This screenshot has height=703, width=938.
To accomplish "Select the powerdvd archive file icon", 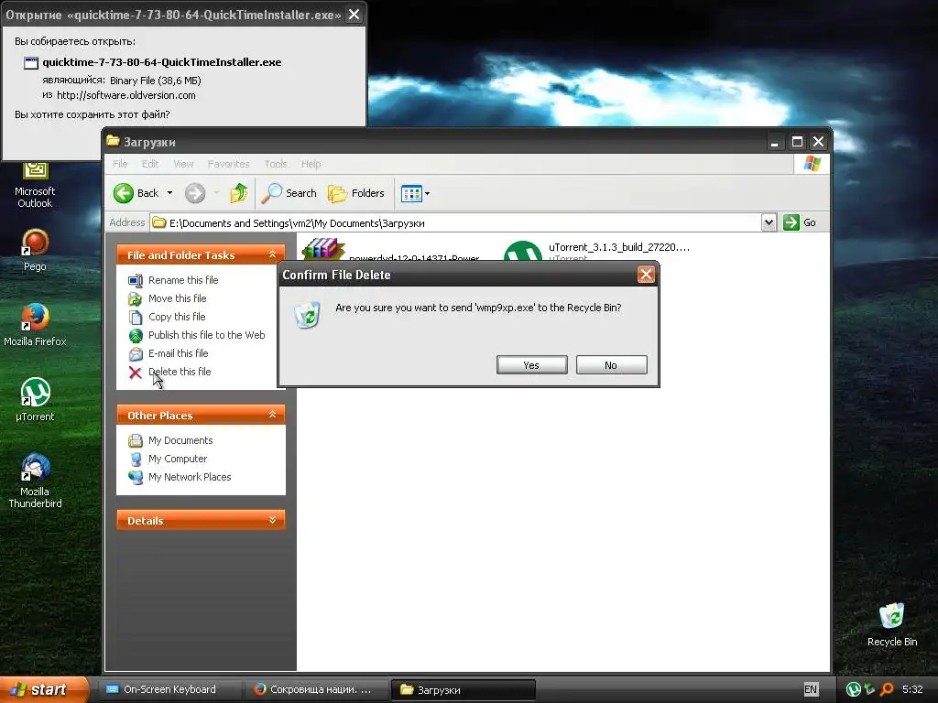I will 323,249.
